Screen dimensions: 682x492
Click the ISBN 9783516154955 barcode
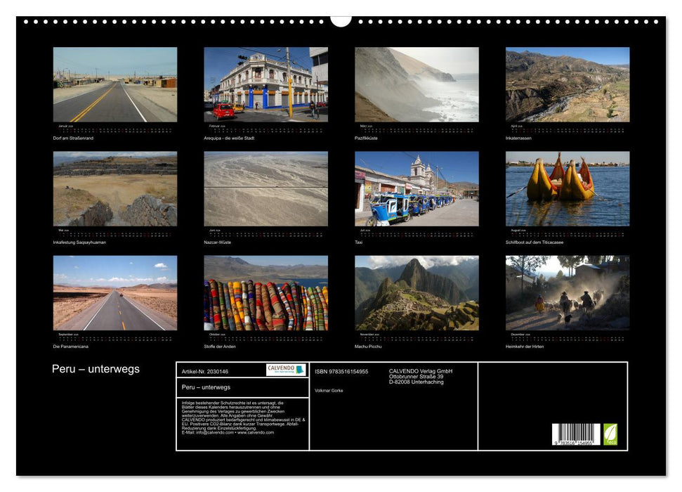click(x=577, y=434)
